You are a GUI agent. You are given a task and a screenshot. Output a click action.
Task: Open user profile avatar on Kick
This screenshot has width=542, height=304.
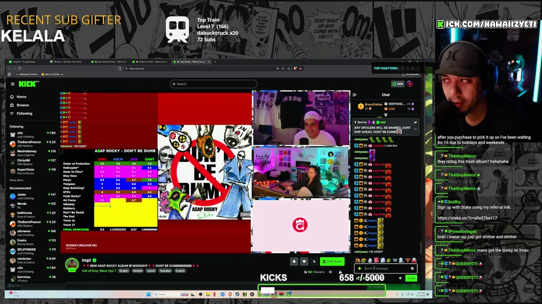pos(409,84)
